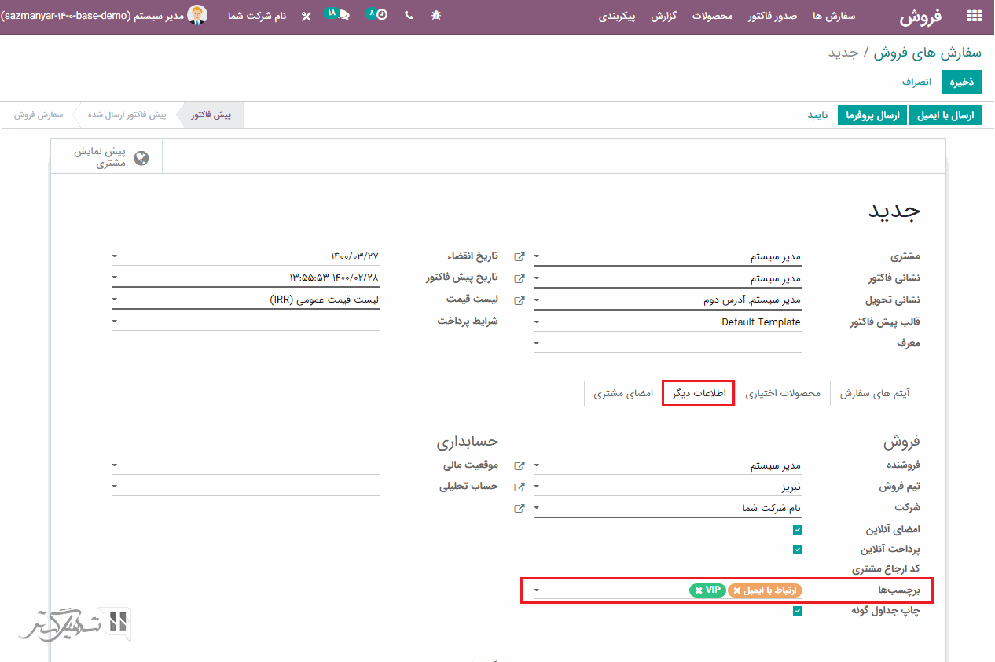This screenshot has width=995, height=662.
Task: Expand the تیم فروش dropdown
Action: [x=537, y=487]
